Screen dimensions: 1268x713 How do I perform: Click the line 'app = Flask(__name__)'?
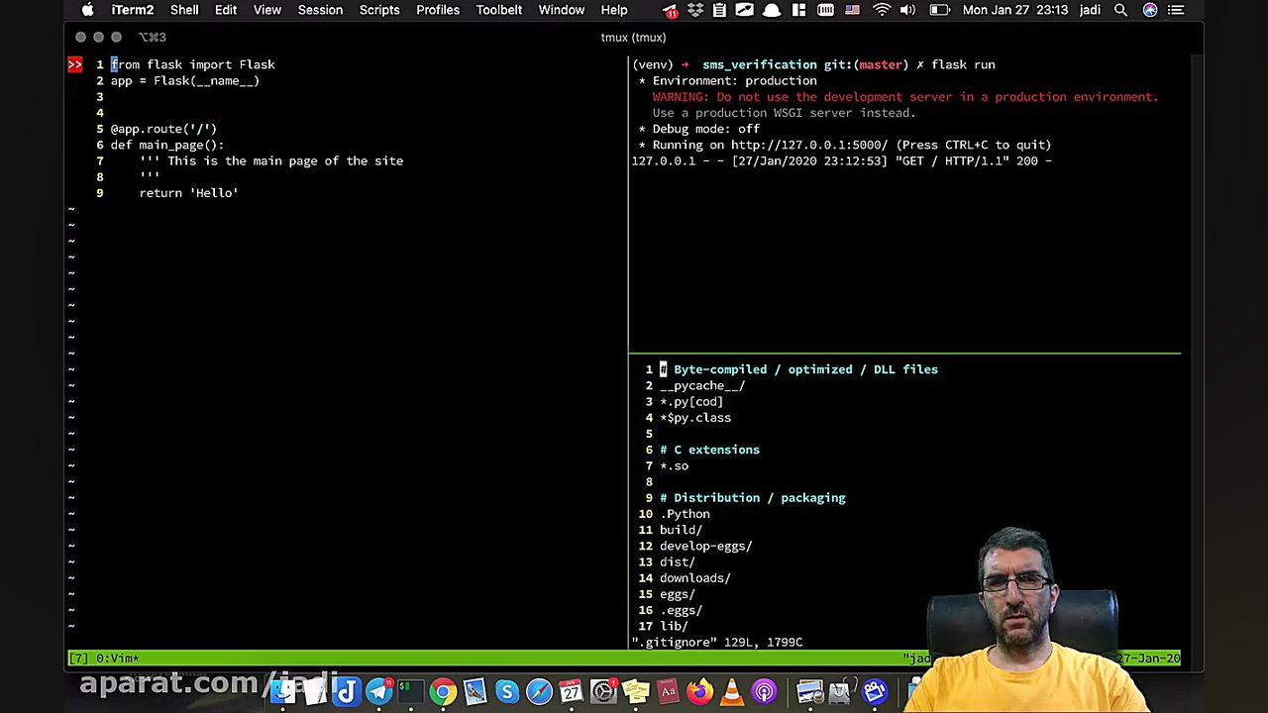point(185,80)
